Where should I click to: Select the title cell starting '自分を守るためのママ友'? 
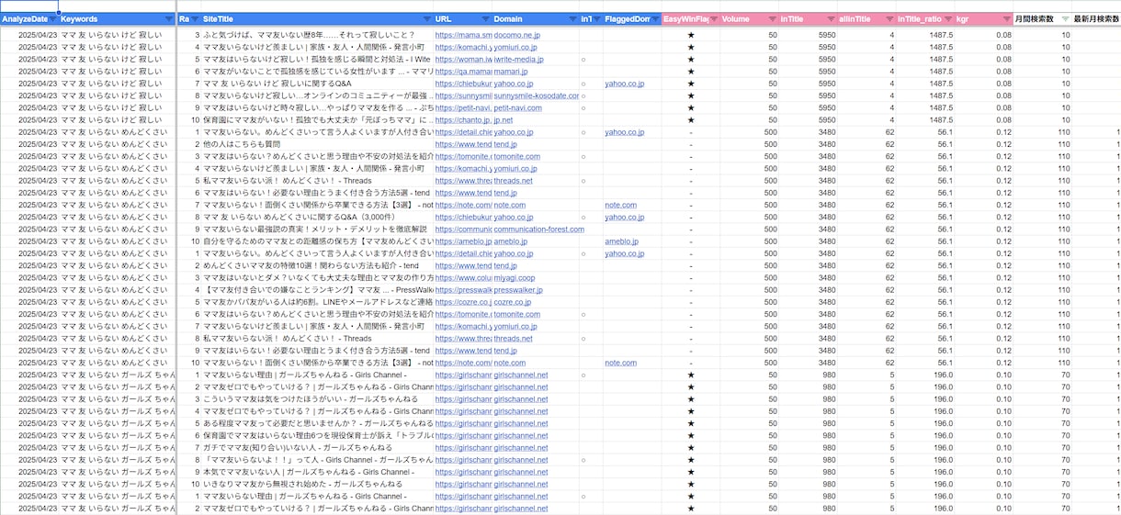317,241
